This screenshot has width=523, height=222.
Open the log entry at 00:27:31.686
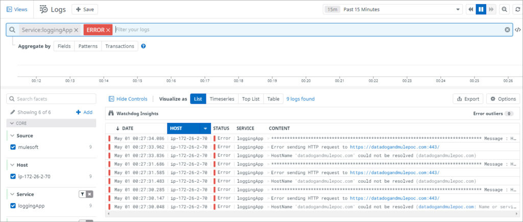(x=313, y=164)
